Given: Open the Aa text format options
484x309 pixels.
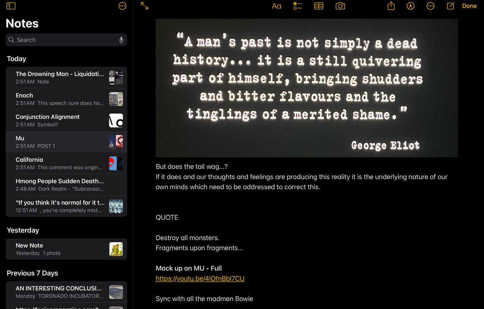Looking at the screenshot, I should (277, 6).
